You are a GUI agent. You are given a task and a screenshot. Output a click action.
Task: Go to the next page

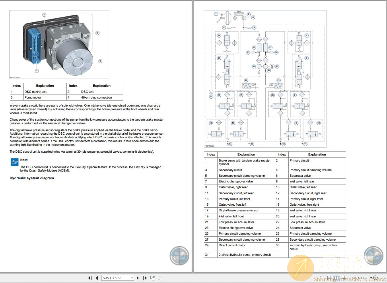(x=138, y=278)
